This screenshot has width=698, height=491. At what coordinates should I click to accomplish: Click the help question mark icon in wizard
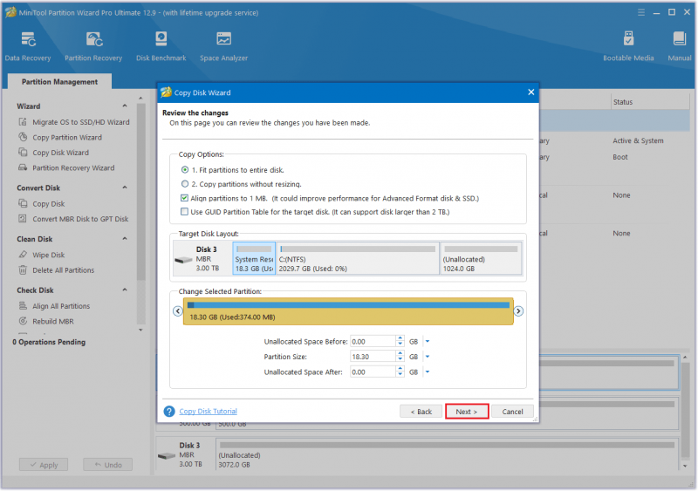[x=169, y=412]
